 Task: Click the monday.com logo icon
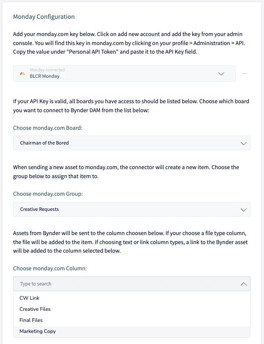[x=23, y=74]
